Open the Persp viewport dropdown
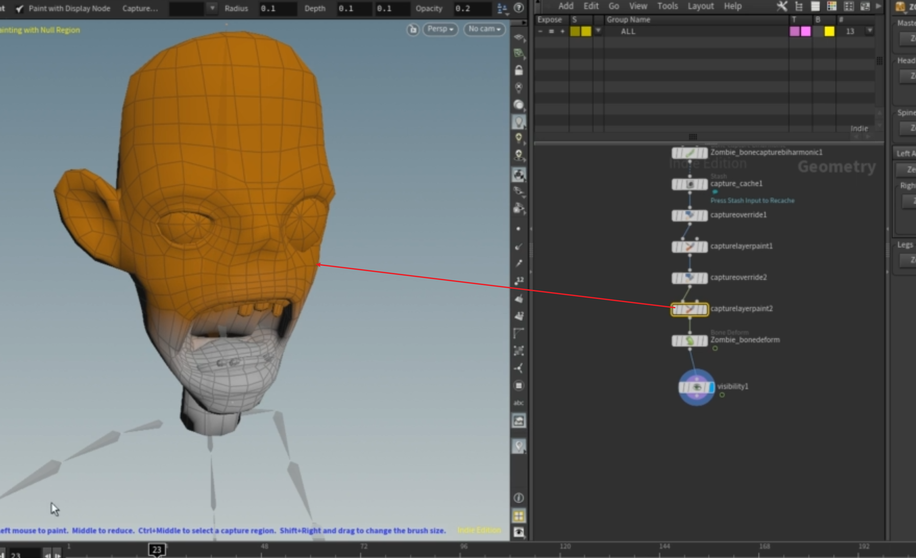The width and height of the screenshot is (916, 558). [x=440, y=29]
